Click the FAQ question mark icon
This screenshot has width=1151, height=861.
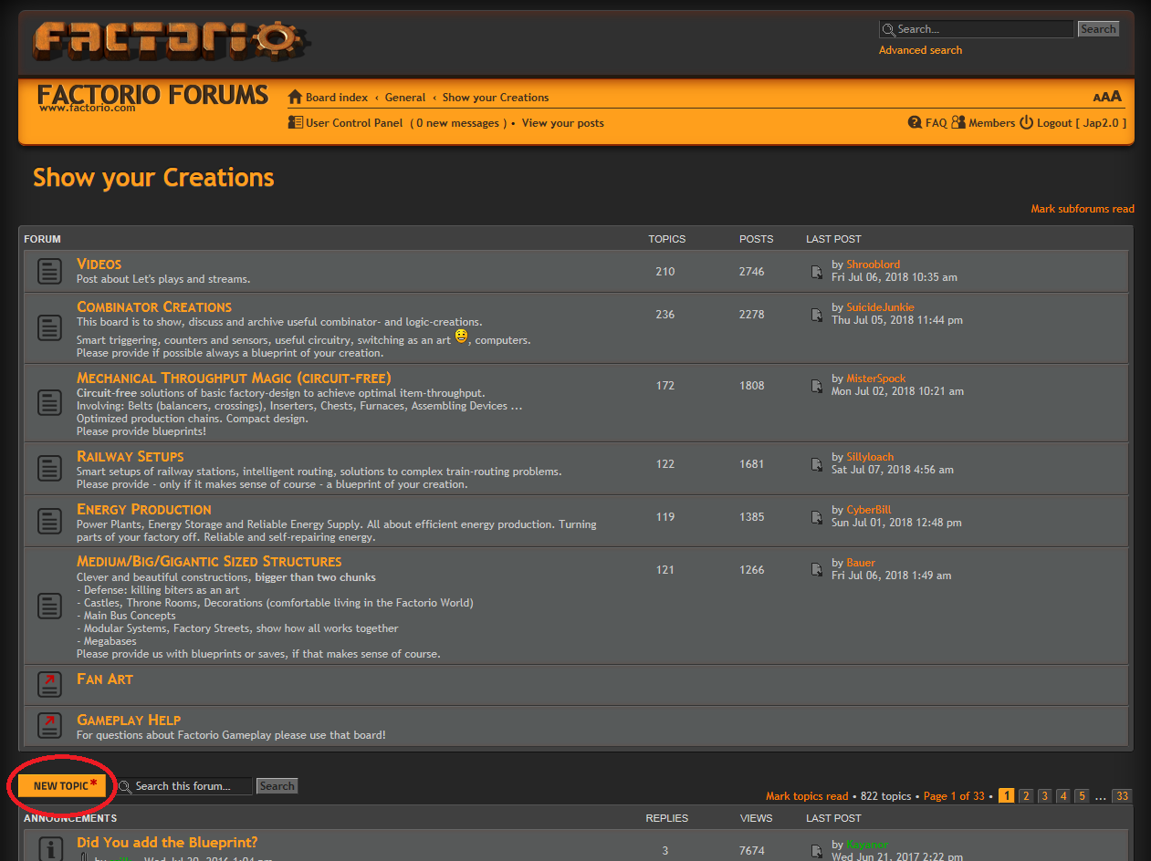click(x=915, y=122)
